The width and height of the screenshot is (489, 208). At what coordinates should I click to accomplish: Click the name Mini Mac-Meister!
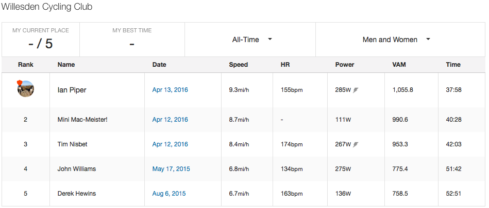pos(82,120)
